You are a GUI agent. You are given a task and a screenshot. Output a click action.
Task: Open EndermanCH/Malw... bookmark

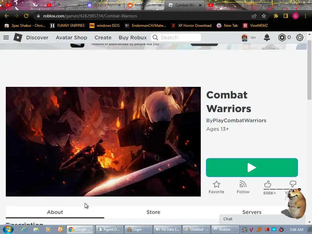point(145,26)
